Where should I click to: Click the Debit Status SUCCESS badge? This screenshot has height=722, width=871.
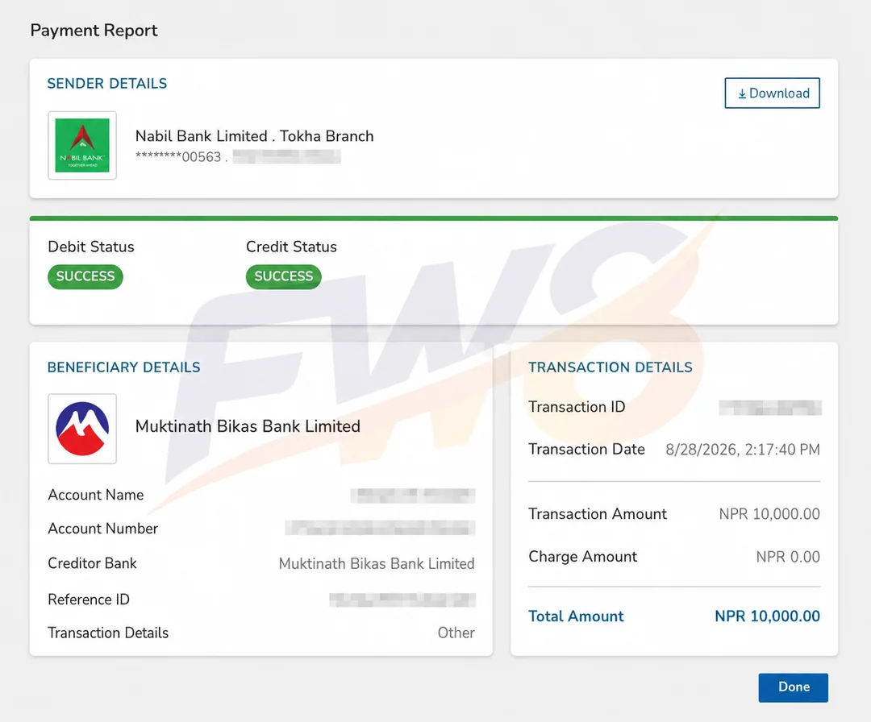point(85,276)
